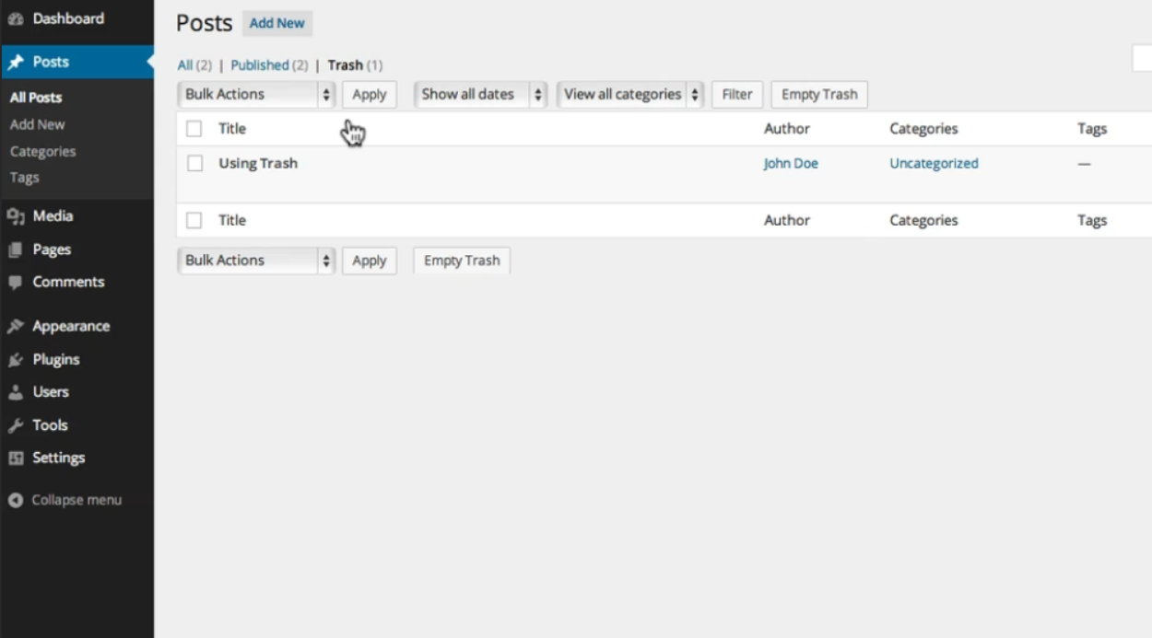Image resolution: width=1152 pixels, height=638 pixels.
Task: Click the Plugins plug icon
Action: (15, 360)
